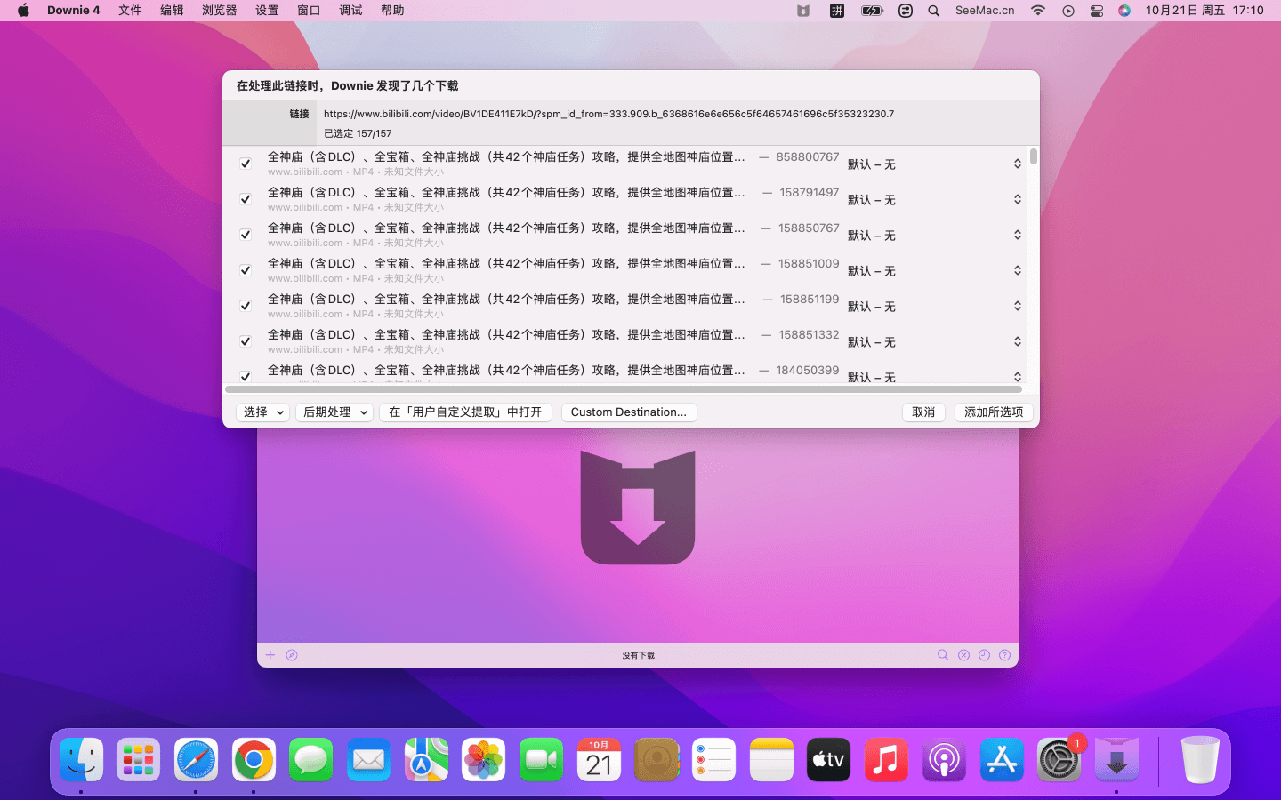Open 默认 – 无 popup for row 158851332
Screen dimensions: 1281x800
click(x=934, y=342)
